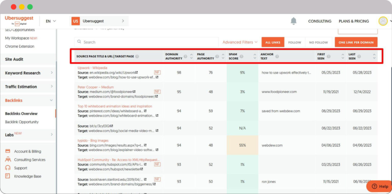392x194 pixels.
Task: Collapse the Backlinks menu
Action: (52, 100)
